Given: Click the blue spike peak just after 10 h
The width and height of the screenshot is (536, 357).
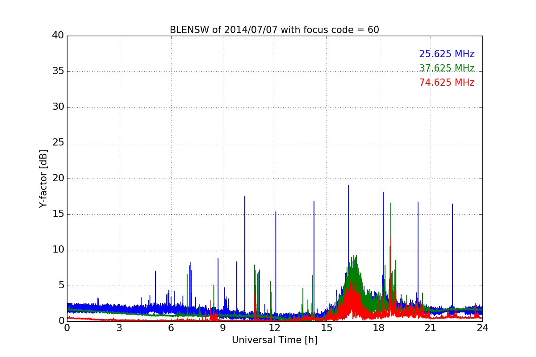Looking at the screenshot, I should (x=244, y=197).
